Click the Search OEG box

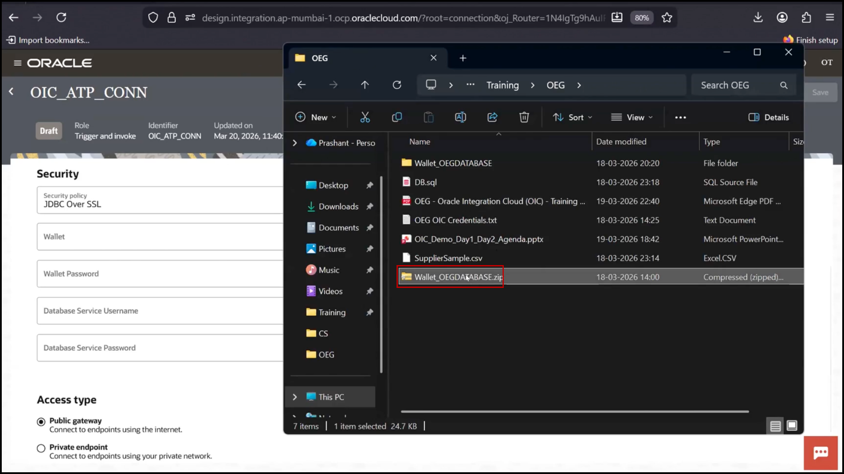(743, 85)
